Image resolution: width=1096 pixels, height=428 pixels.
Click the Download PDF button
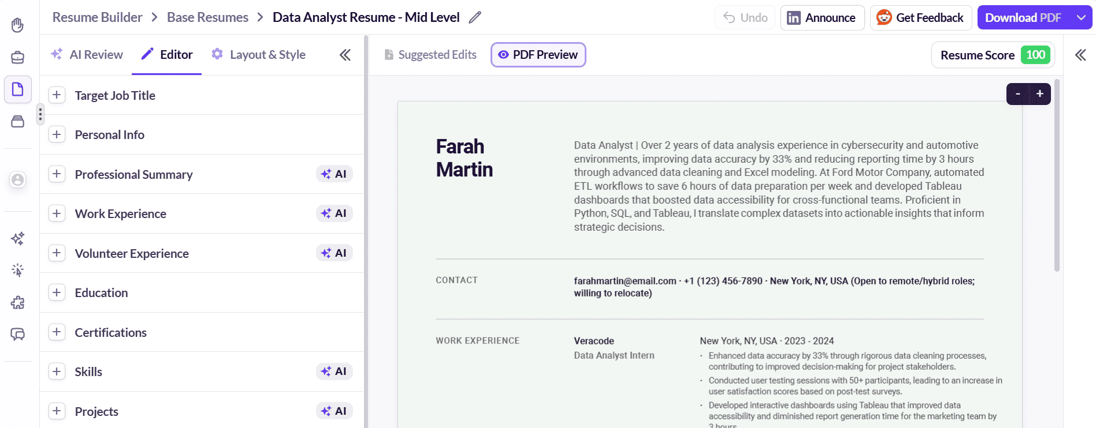click(x=1023, y=17)
